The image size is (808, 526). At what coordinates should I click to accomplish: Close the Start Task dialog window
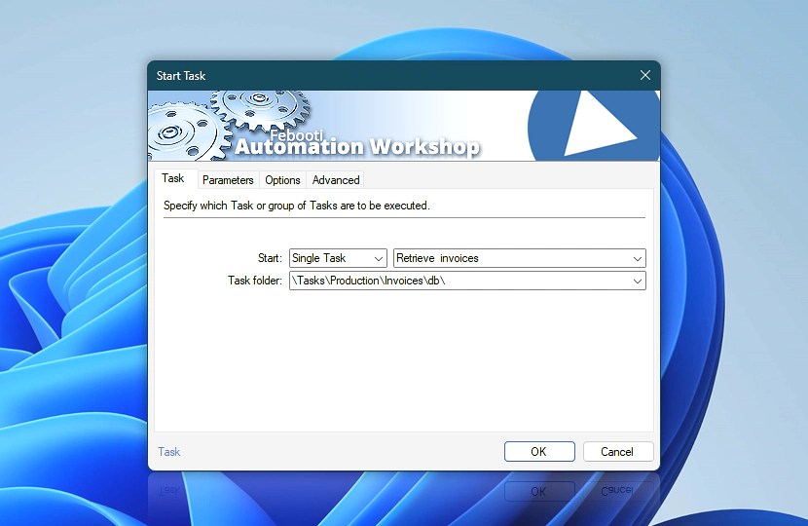click(x=645, y=75)
